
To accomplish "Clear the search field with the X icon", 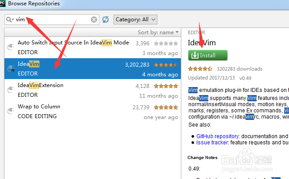I will coord(94,20).
